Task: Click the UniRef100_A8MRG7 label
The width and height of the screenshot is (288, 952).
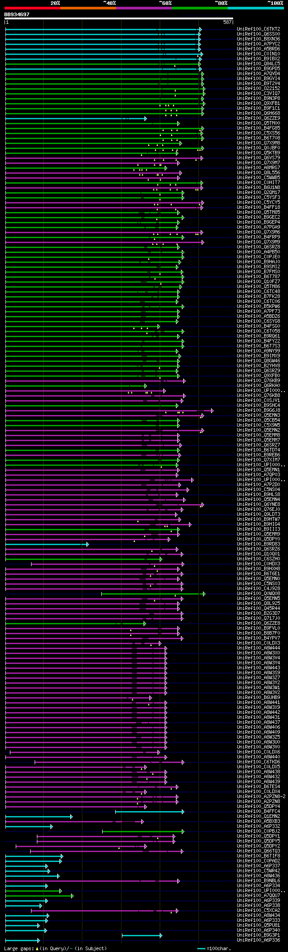Action: tap(258, 168)
